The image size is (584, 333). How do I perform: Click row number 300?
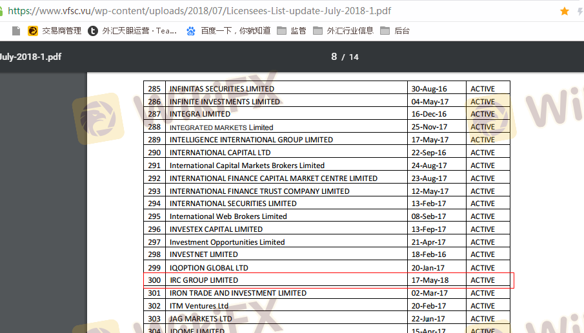point(154,280)
